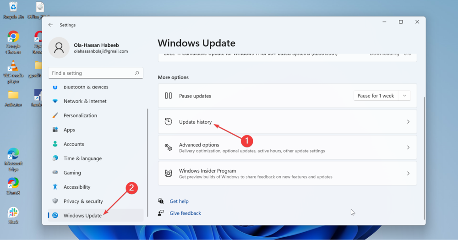Select Bluetooth & devices in sidebar
The height and width of the screenshot is (240, 458).
[x=96, y=87]
